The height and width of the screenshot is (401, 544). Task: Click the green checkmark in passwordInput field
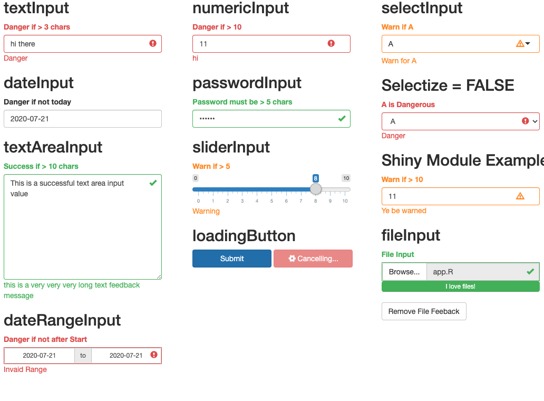(x=342, y=118)
